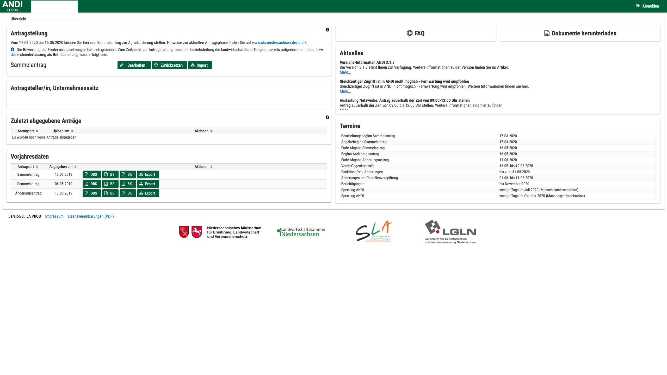667x375 pixels.
Task: Click Sammelantrag cell dated 06.05.2019
Action: pos(28,184)
